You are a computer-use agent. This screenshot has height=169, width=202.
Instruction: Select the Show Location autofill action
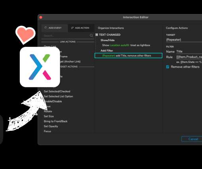pyautogui.click(x=126, y=45)
